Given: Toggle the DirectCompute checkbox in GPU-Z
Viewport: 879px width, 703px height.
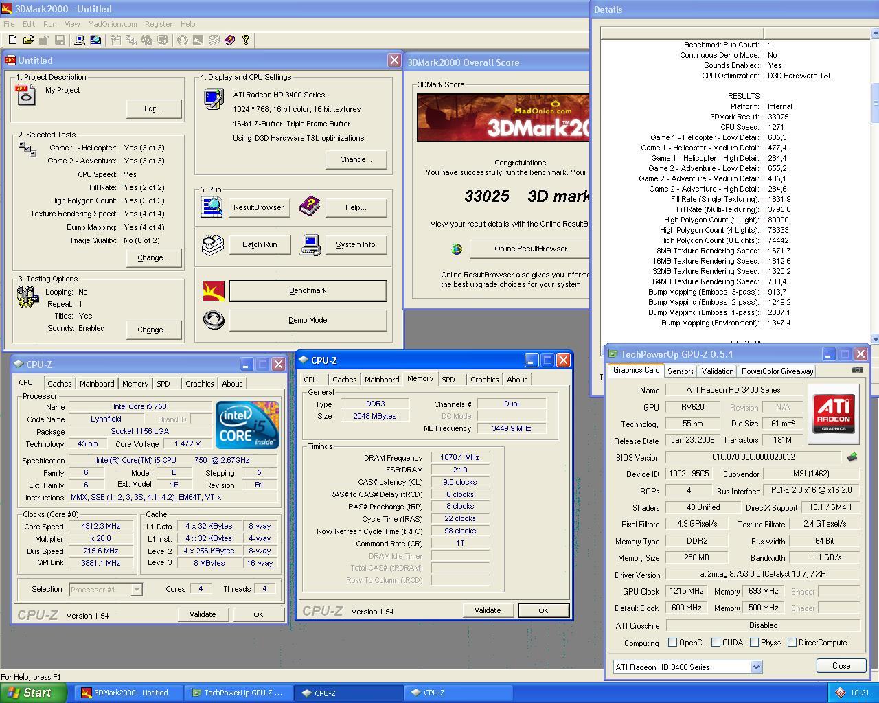Looking at the screenshot, I should pyautogui.click(x=792, y=643).
